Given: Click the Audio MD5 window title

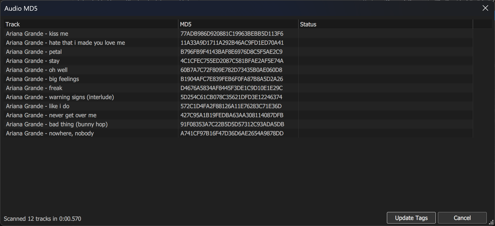Looking at the screenshot, I should pos(21,8).
